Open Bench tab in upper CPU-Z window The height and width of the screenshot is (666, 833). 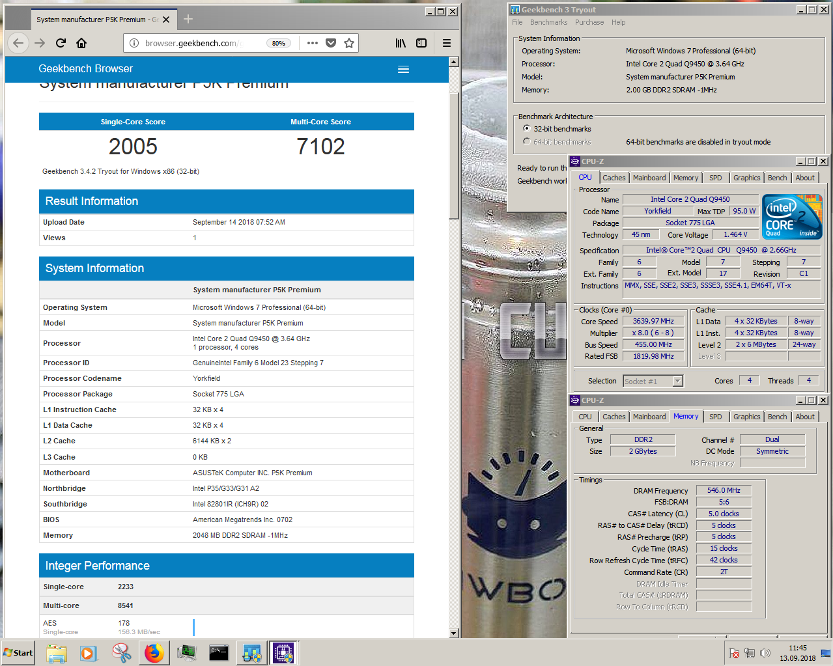click(x=777, y=178)
